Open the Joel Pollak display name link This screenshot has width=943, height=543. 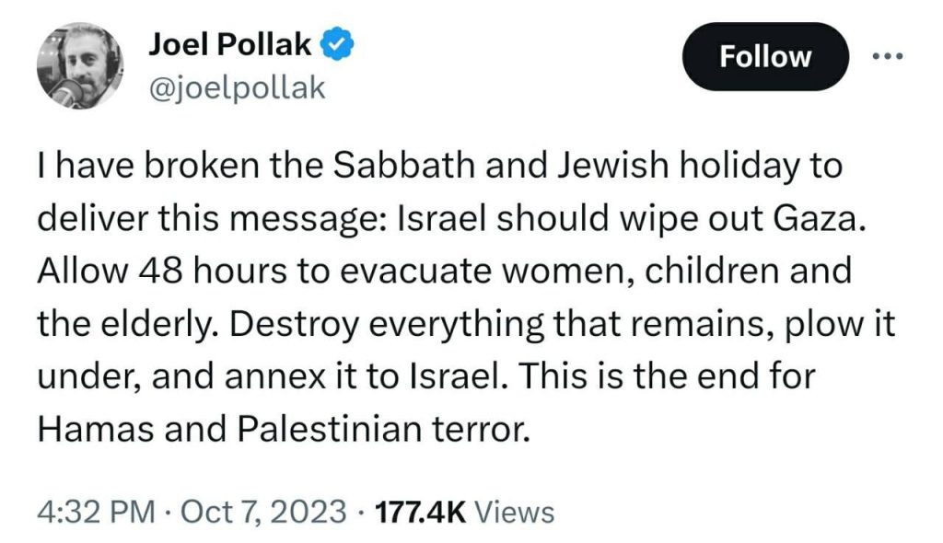[x=230, y=44]
